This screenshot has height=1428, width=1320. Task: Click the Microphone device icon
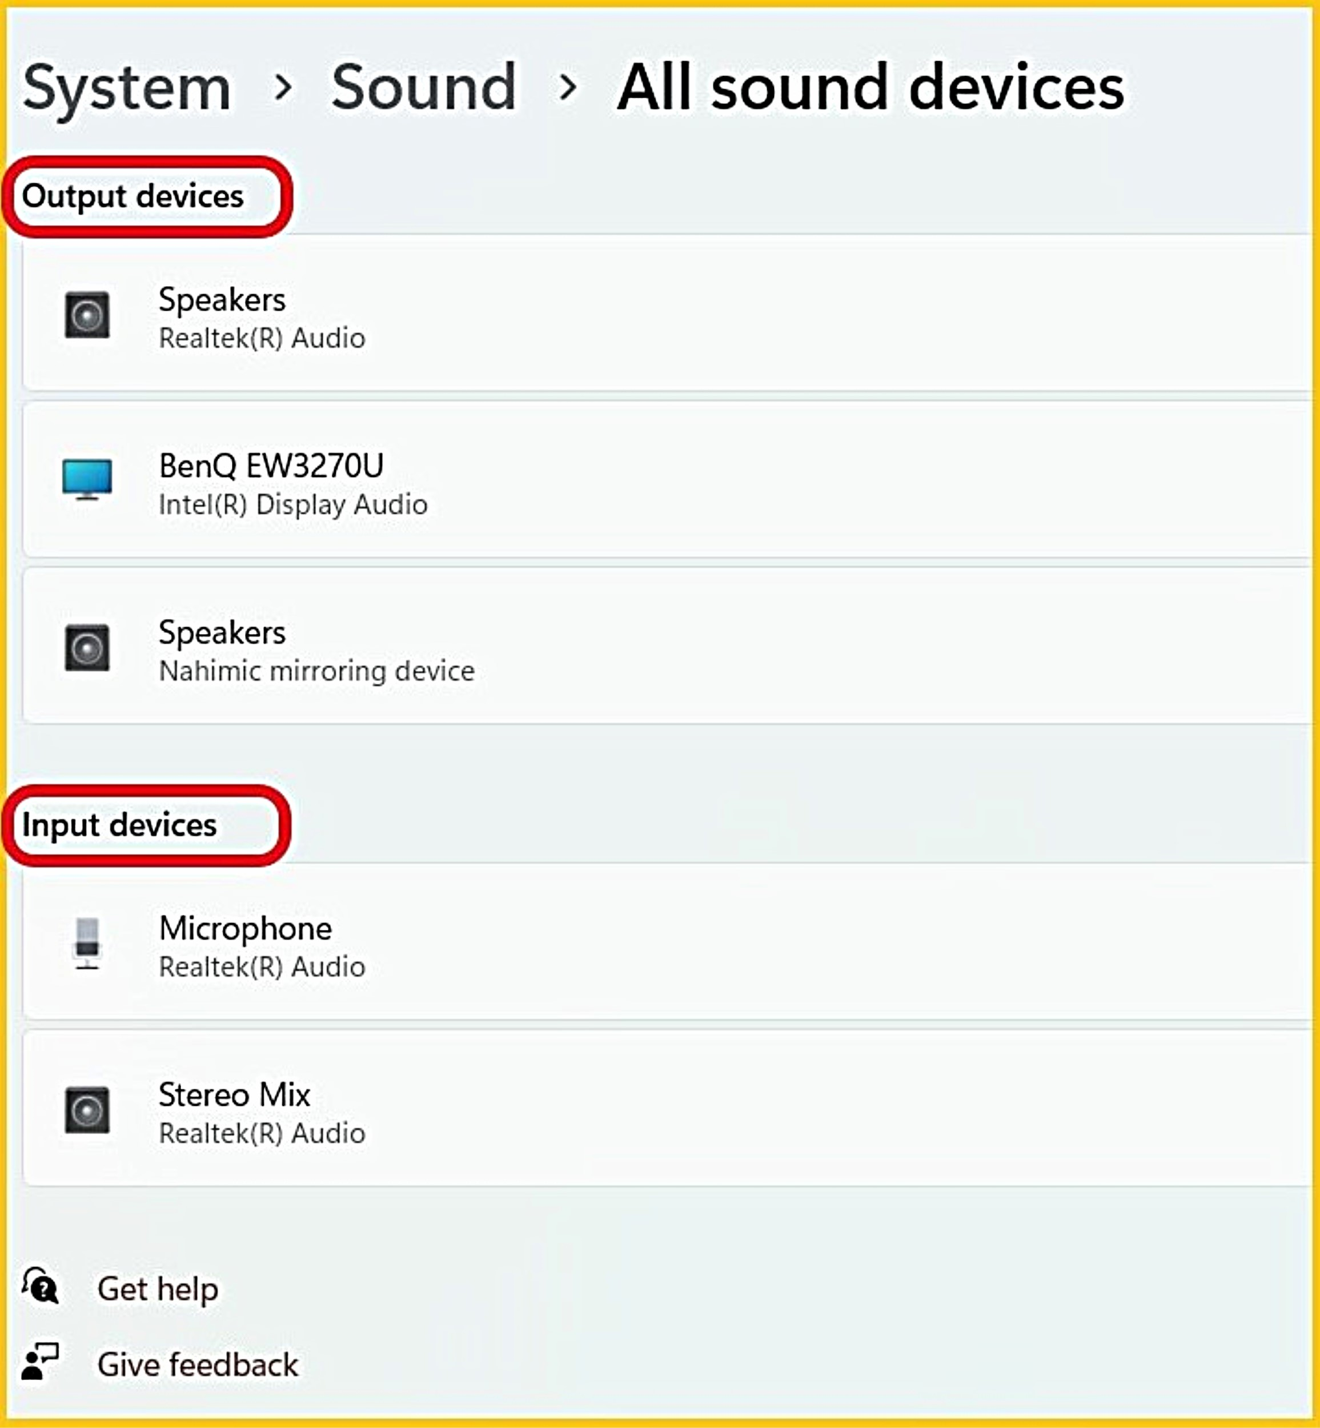point(87,943)
